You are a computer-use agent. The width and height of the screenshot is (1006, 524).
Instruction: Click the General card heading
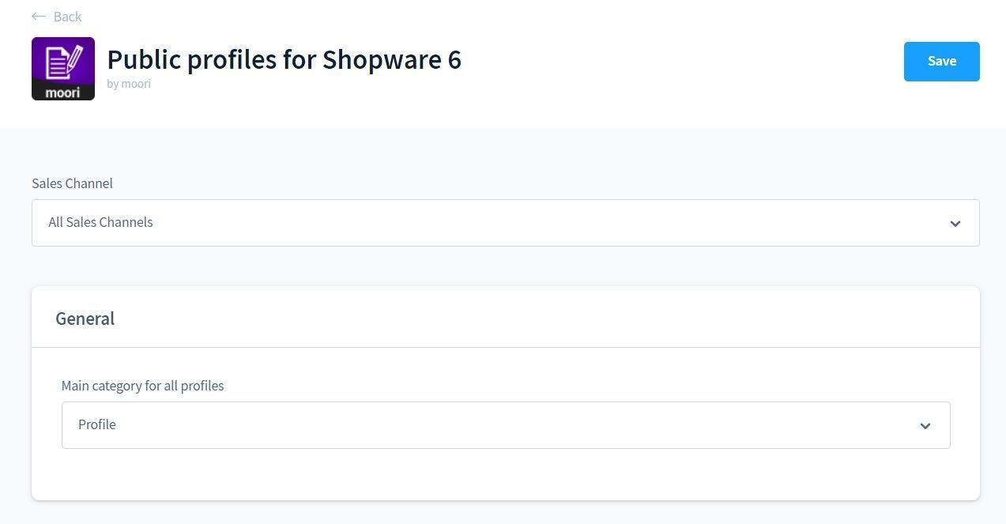(x=85, y=319)
